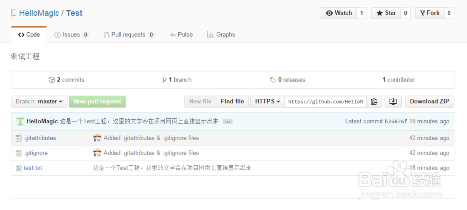
Task: Click the file icon beside .gitignore
Action: [19, 153]
